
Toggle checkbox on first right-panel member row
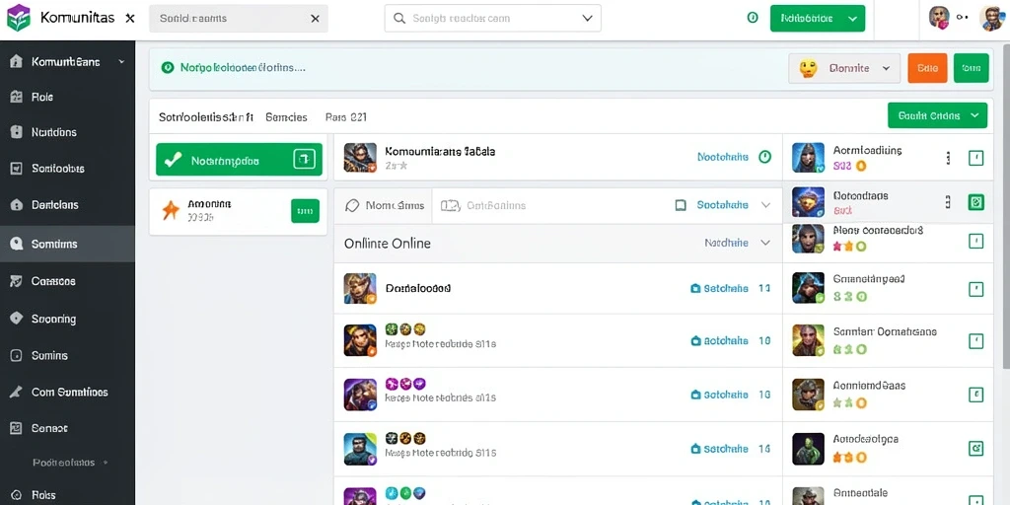point(975,158)
